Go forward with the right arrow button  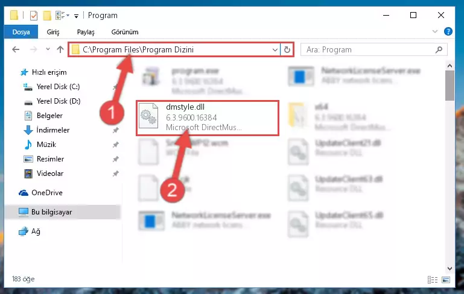click(33, 49)
